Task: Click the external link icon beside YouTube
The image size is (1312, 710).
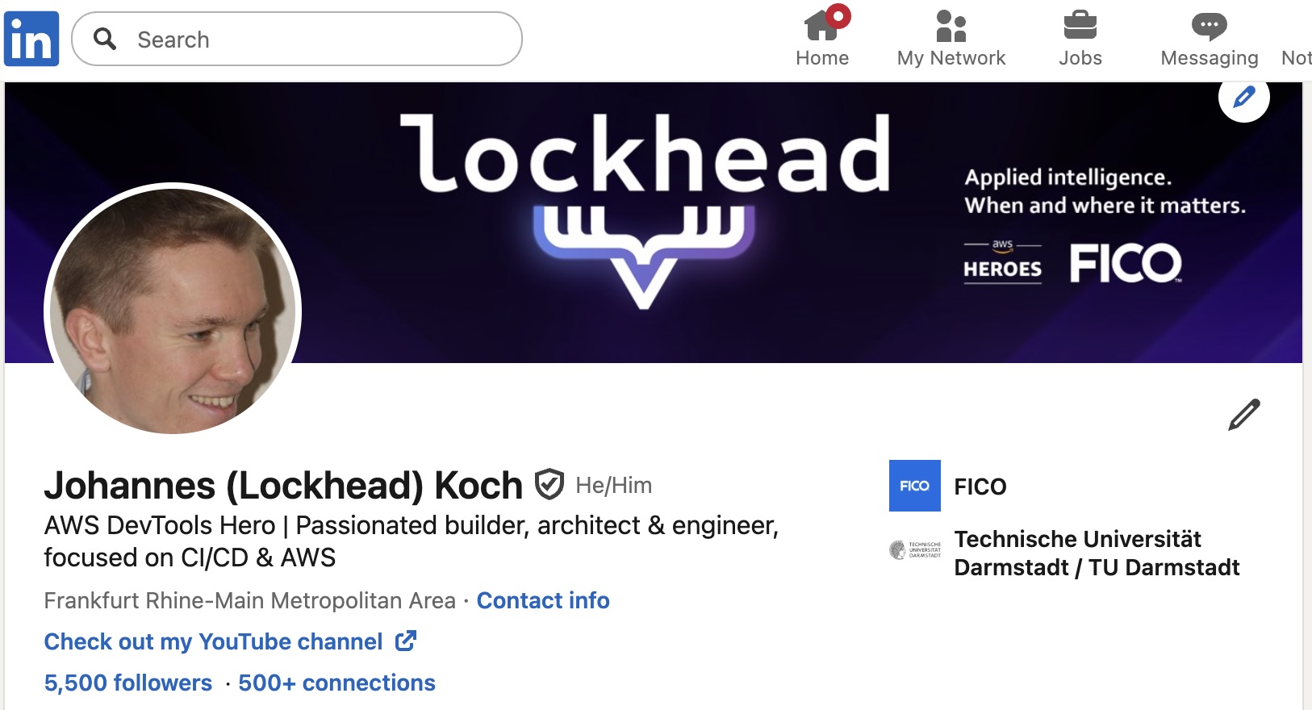Action: coord(406,641)
